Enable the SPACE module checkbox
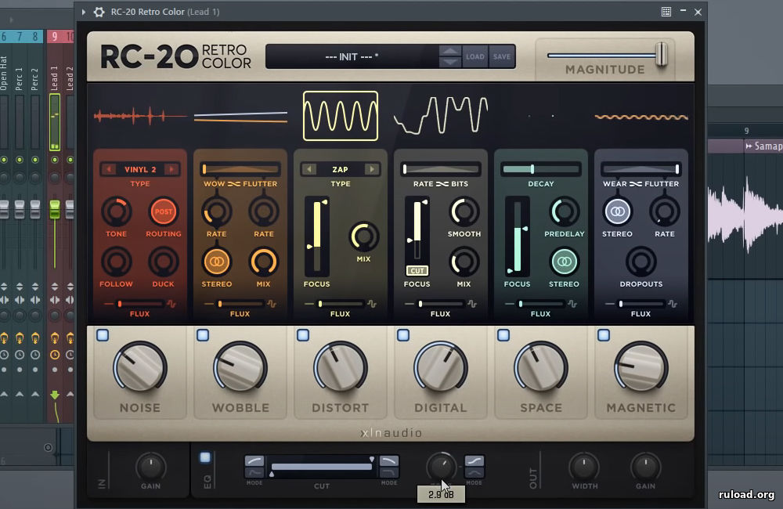This screenshot has width=783, height=509. (503, 335)
